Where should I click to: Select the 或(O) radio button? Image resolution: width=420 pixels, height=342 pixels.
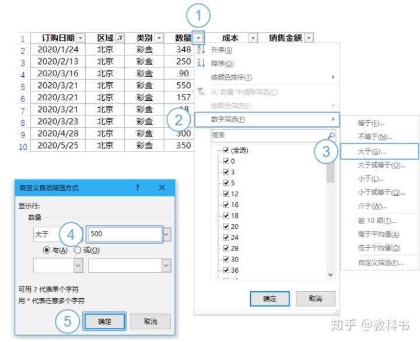[78, 250]
